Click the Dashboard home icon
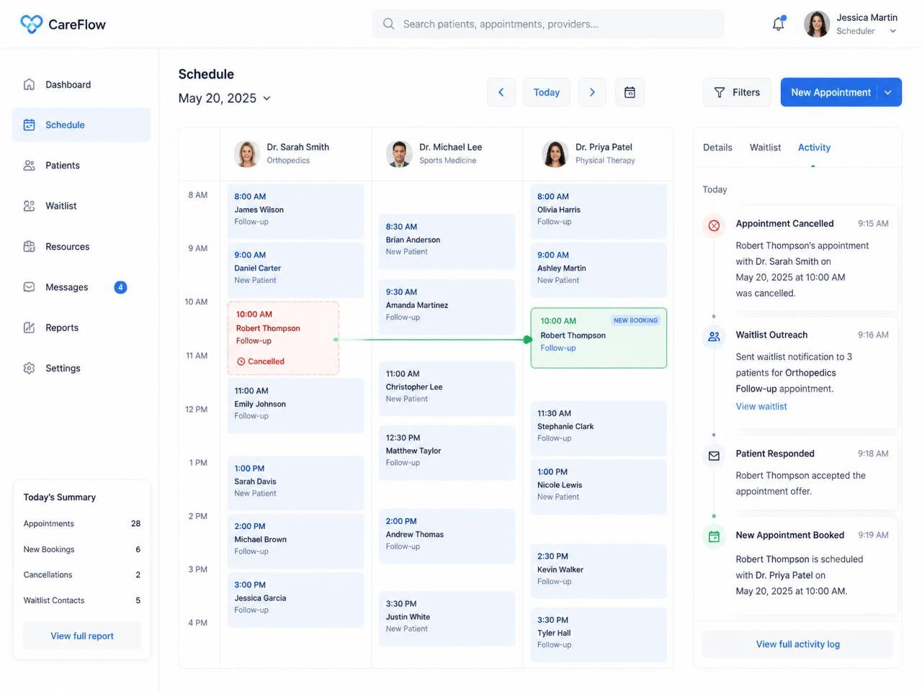Screen dimensions: 922x691 (x=29, y=84)
